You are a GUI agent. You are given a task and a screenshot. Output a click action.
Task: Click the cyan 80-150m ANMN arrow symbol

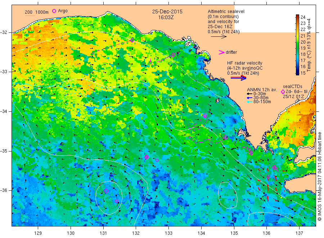[x=250, y=102]
